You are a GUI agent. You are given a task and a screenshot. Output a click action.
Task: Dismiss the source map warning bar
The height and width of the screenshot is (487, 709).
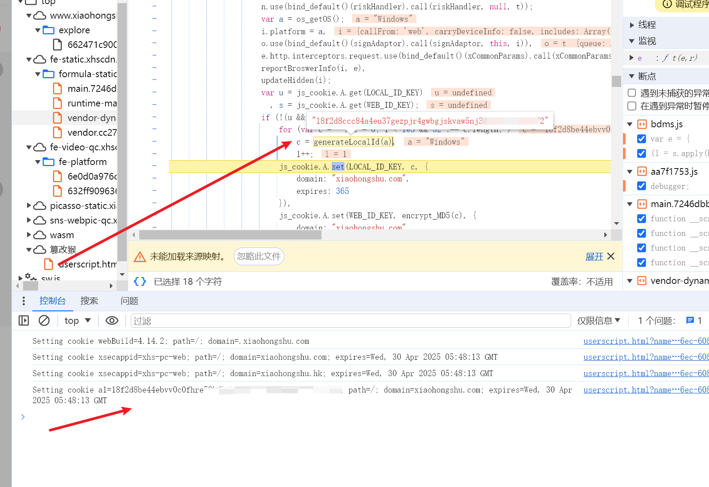611,256
